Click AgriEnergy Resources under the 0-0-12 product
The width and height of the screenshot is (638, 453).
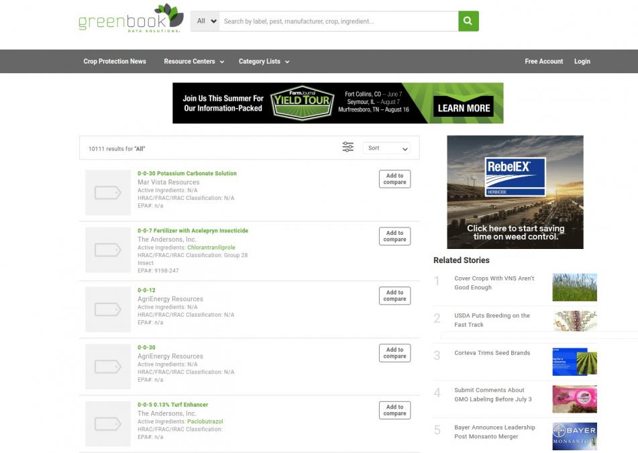click(170, 299)
